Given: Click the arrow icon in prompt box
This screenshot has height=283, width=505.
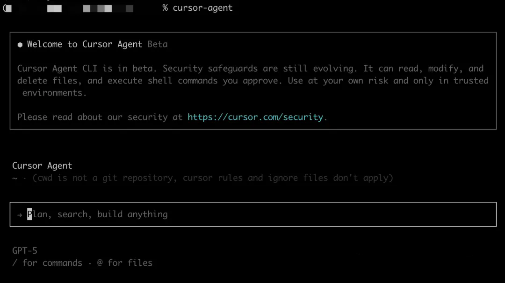Looking at the screenshot, I should [x=20, y=214].
